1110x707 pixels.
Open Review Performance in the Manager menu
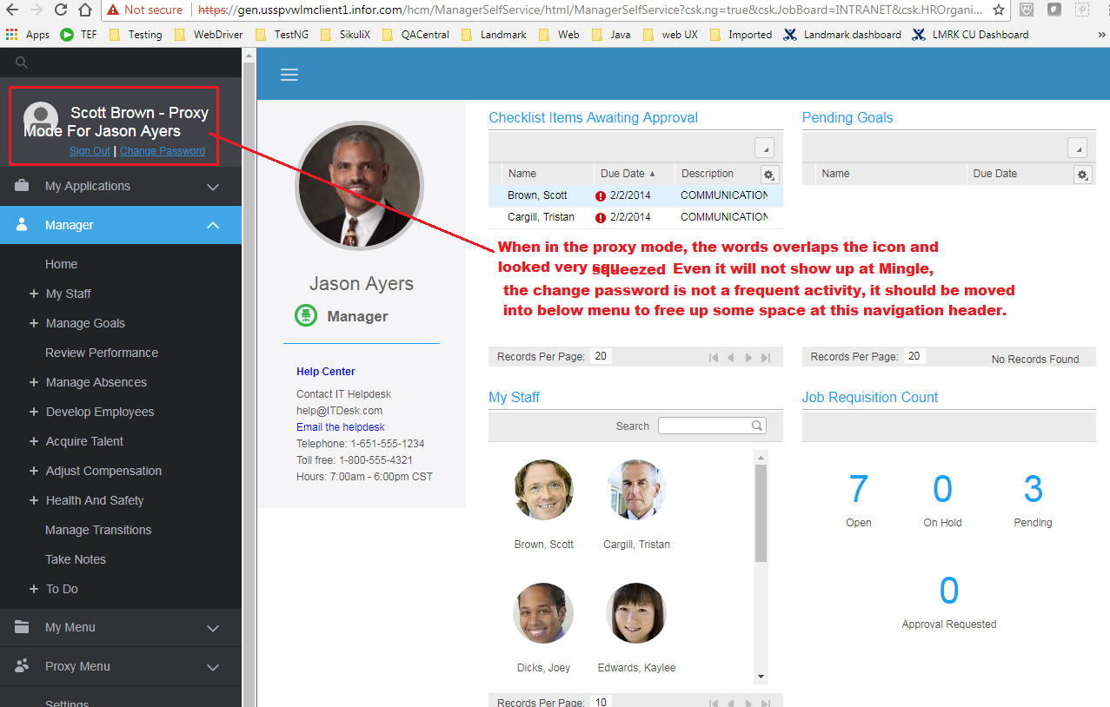(102, 353)
